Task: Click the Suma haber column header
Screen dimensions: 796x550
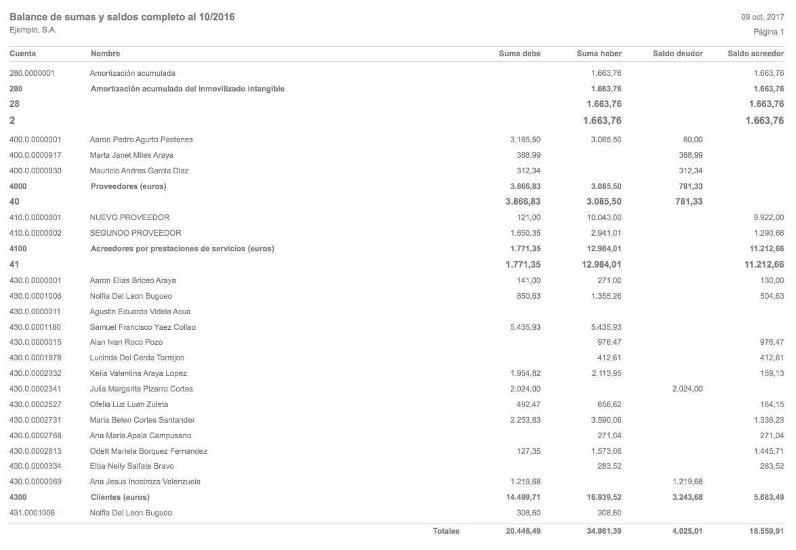Action: [x=599, y=54]
